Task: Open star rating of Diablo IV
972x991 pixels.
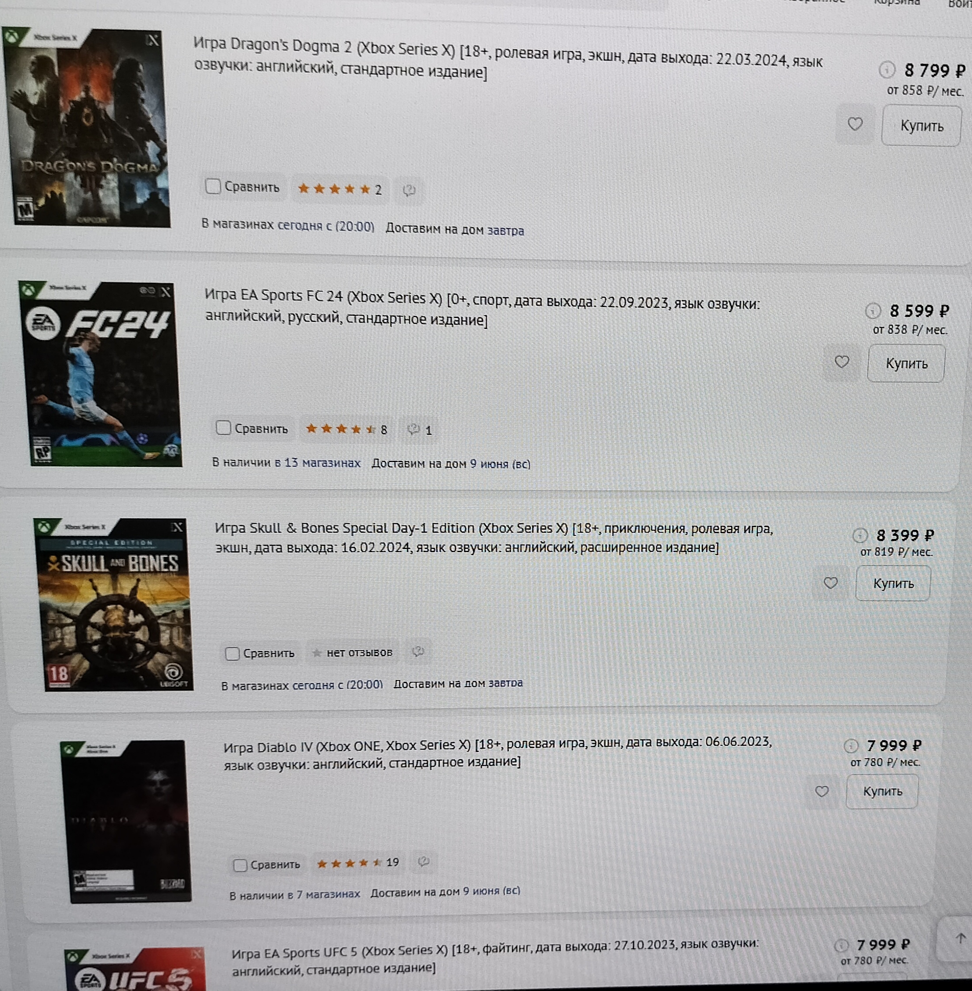Action: (x=358, y=863)
